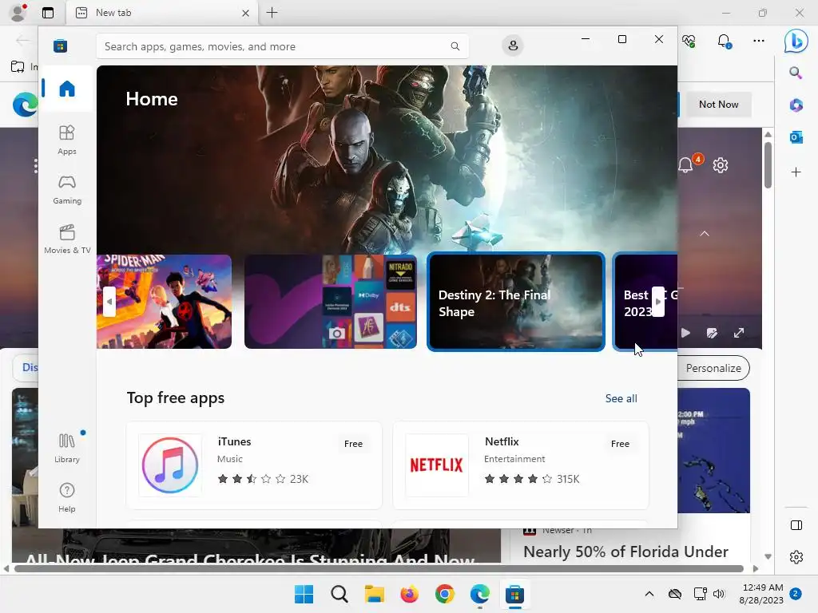Open the Gaming section in Store sidebar
Image resolution: width=818 pixels, height=613 pixels.
(x=67, y=189)
